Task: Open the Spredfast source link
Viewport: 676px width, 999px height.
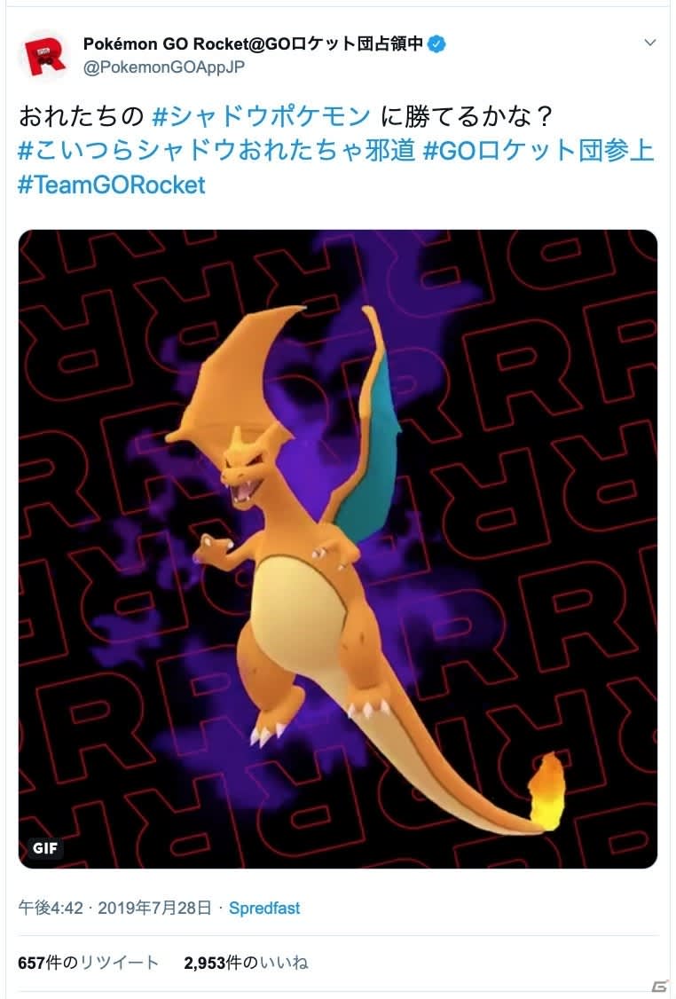Action: (263, 908)
